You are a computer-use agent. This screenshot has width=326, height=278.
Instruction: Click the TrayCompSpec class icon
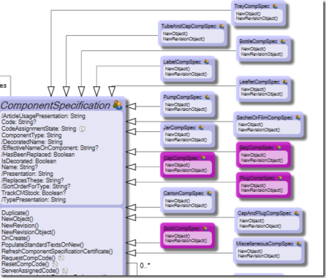[275, 7]
